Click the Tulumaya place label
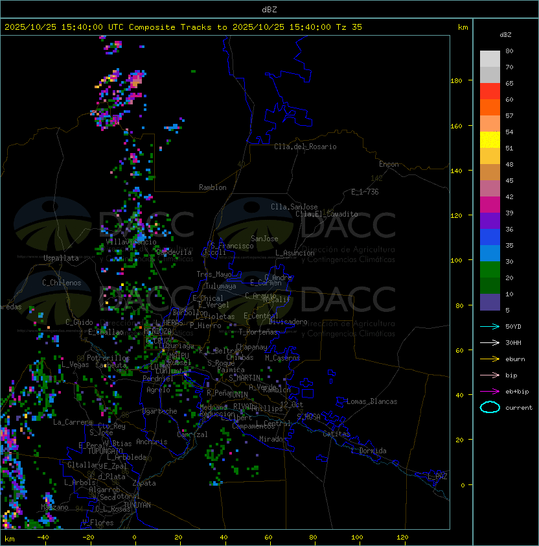Viewport: 539px width, 546px height. click(x=221, y=286)
